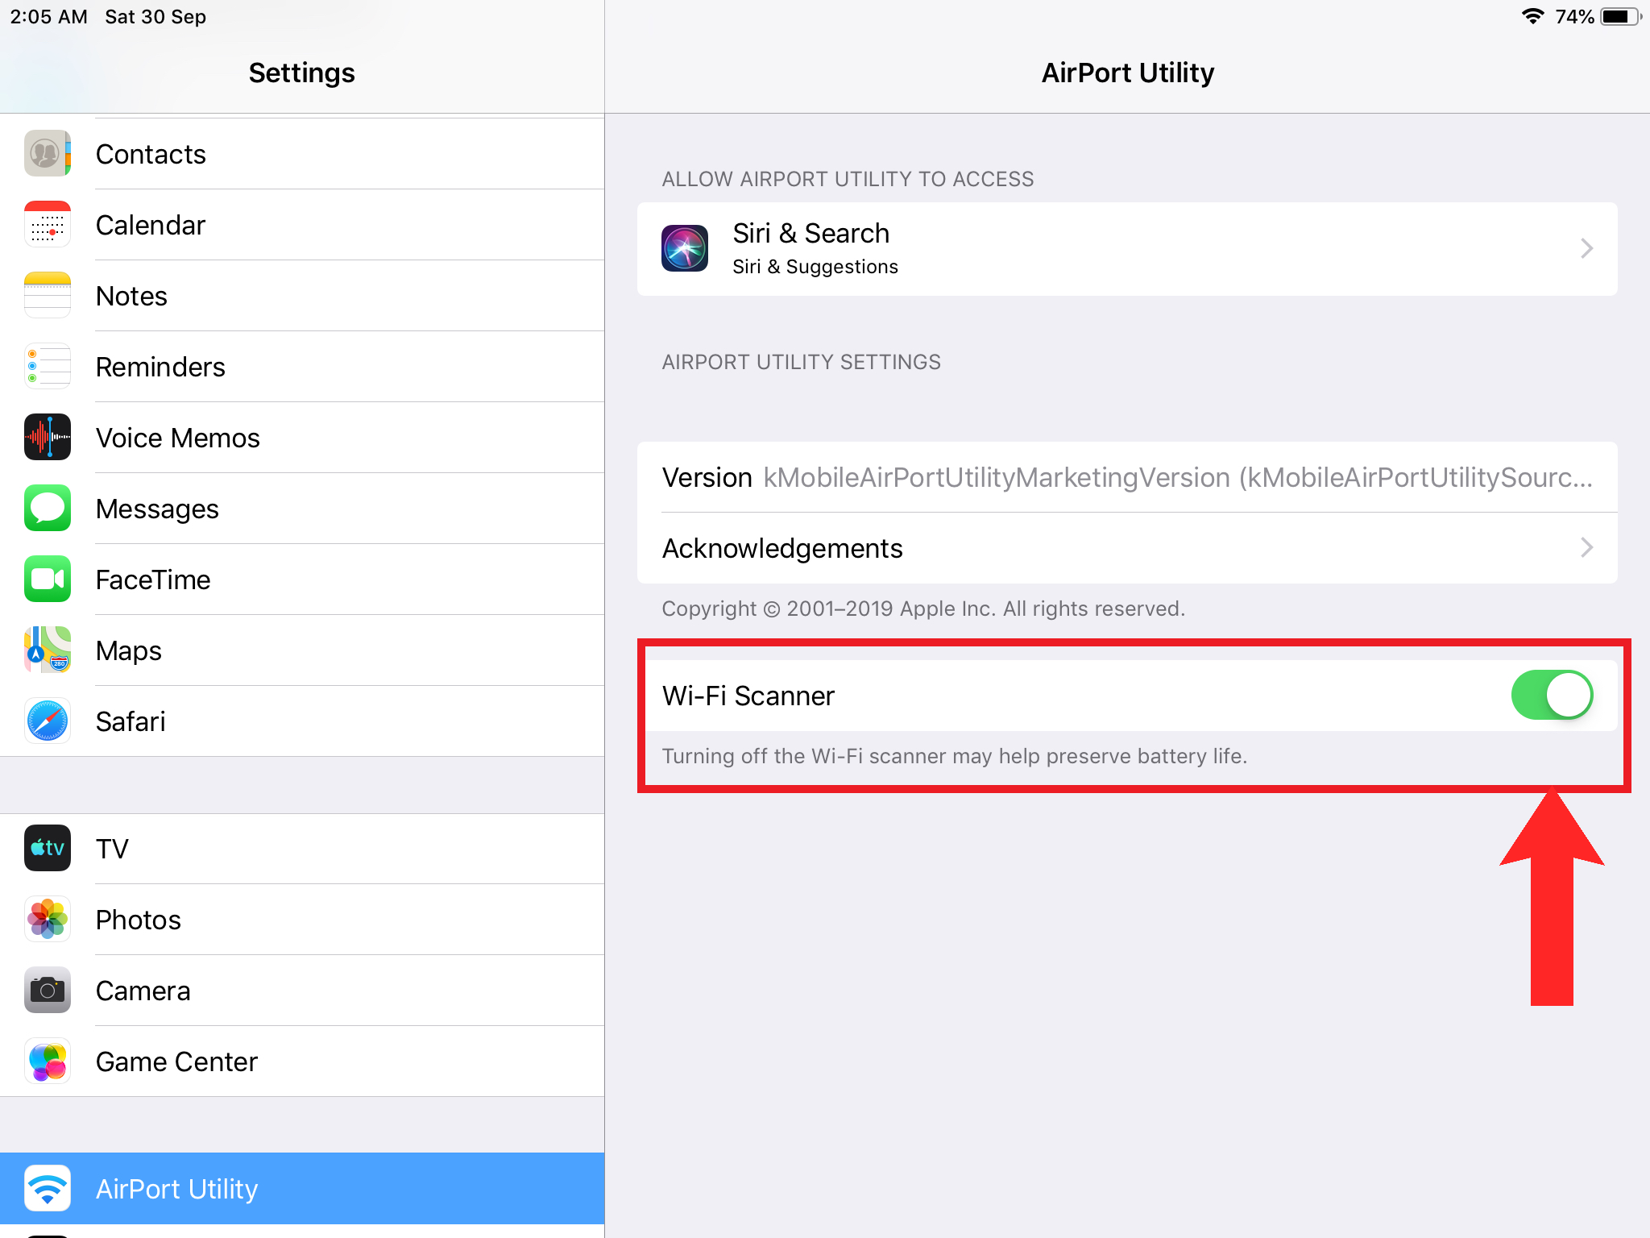Viewport: 1650px width, 1238px height.
Task: Tap the Calendar icon in the sidebar
Action: [48, 224]
